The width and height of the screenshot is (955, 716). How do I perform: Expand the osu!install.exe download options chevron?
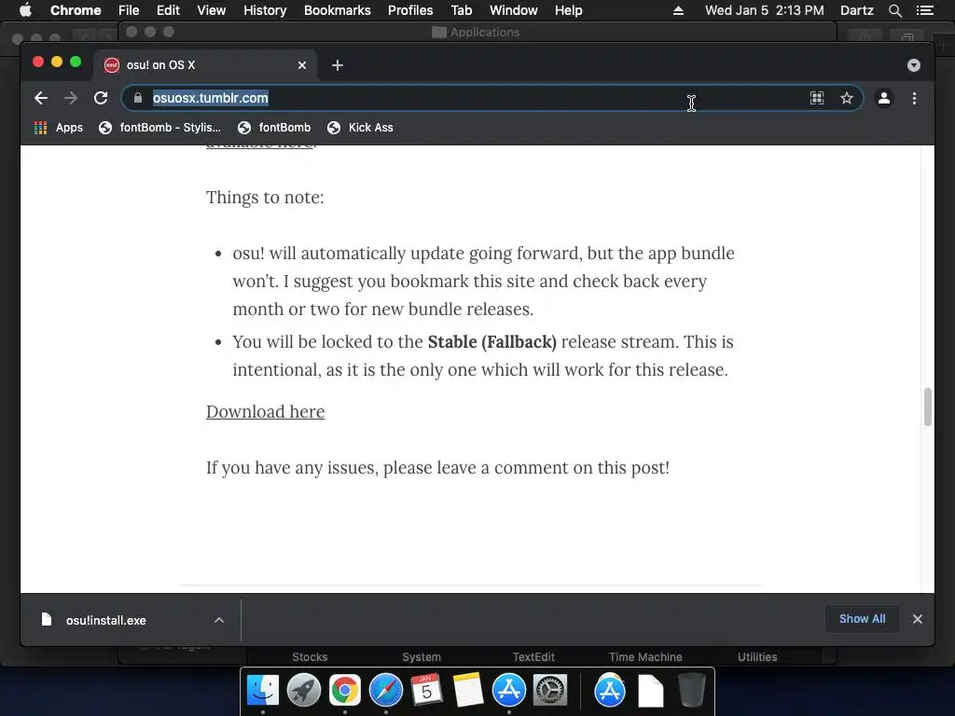tap(218, 620)
